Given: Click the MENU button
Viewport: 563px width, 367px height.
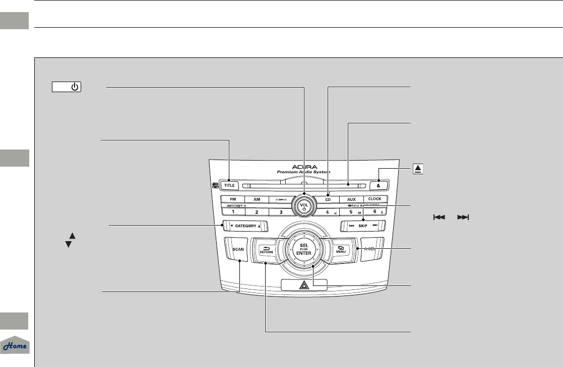Looking at the screenshot, I should (341, 250).
